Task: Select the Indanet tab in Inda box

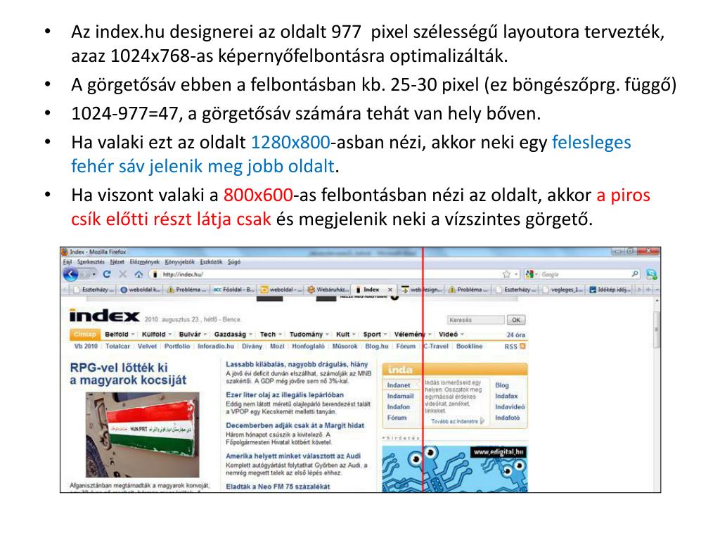Action: point(399,385)
